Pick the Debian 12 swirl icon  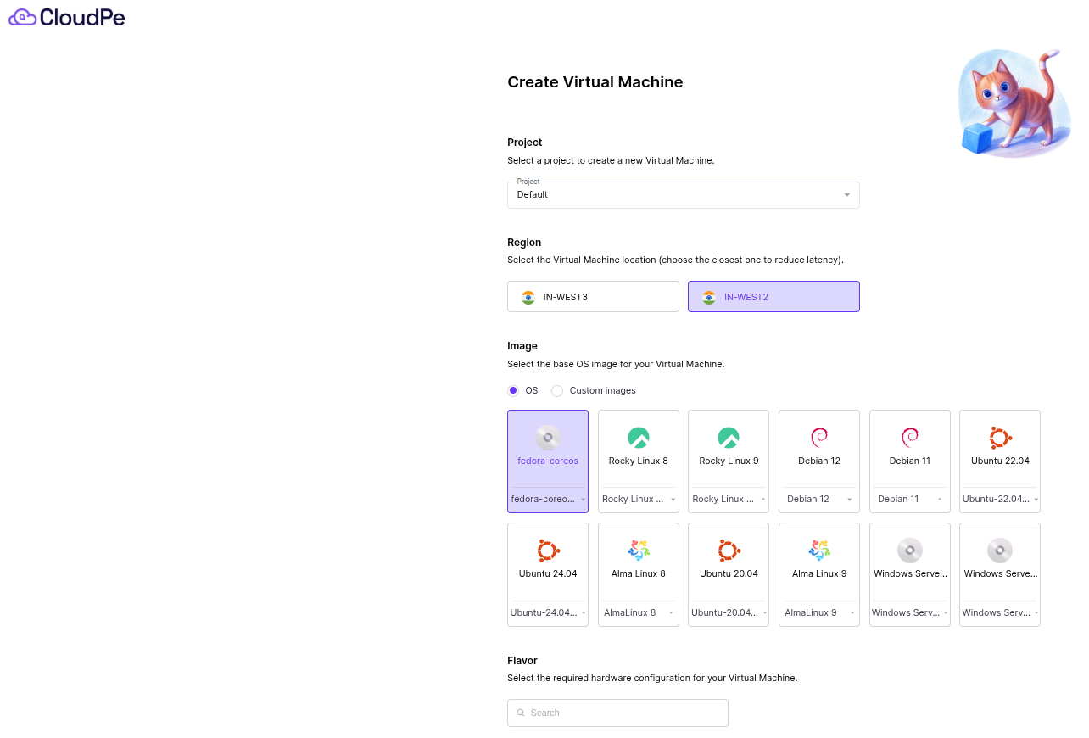coord(818,438)
